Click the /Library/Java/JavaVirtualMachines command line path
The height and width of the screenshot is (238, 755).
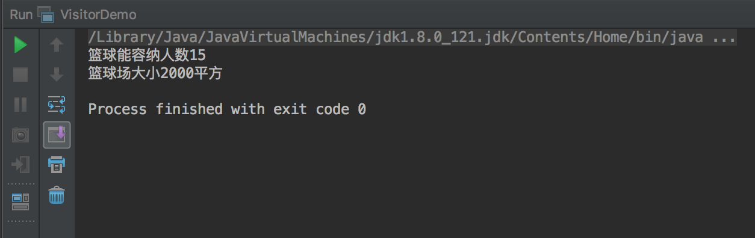click(396, 38)
